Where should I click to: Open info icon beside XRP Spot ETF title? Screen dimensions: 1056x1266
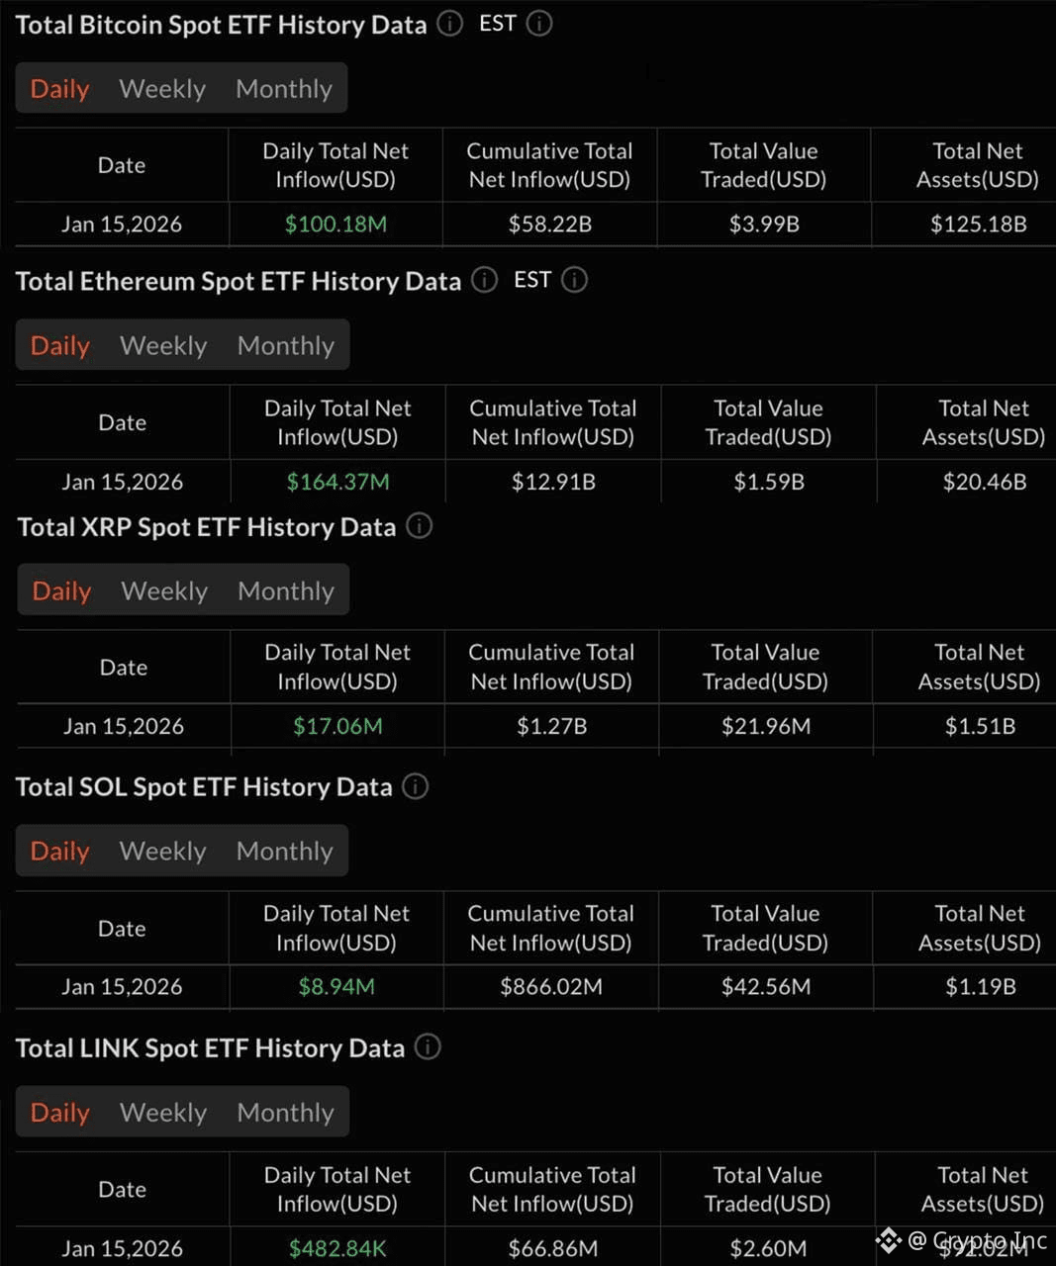click(420, 526)
